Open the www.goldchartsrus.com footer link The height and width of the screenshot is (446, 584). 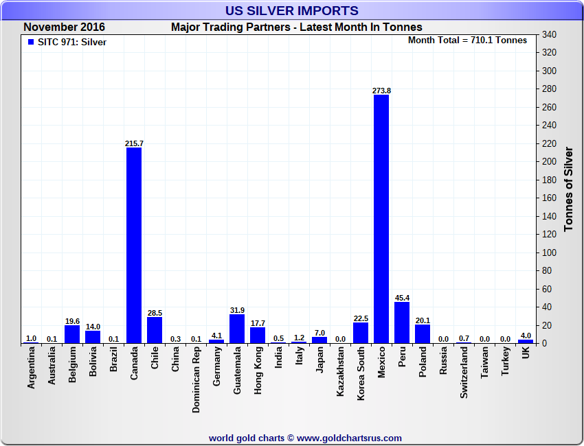(349, 438)
